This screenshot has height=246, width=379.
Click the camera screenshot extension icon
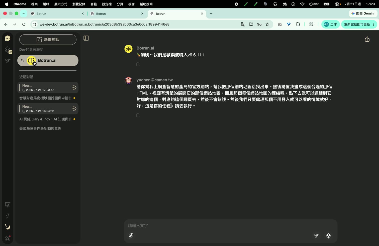click(280, 24)
